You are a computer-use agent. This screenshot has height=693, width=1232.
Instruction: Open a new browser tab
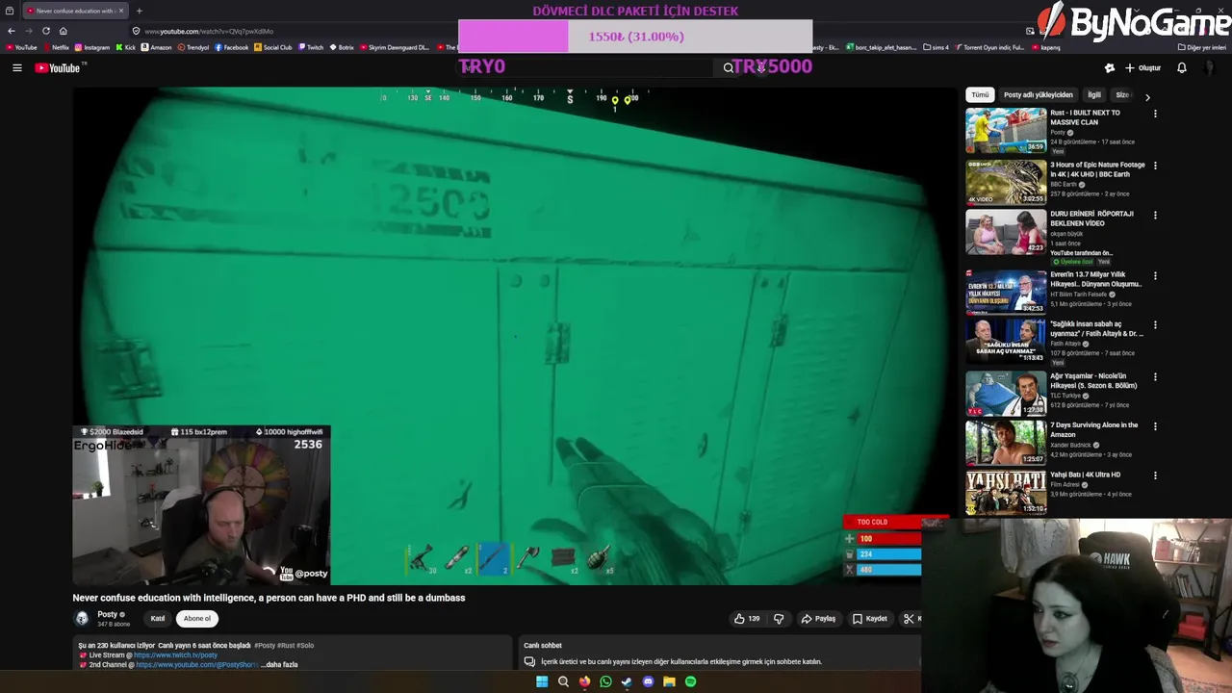click(x=139, y=11)
